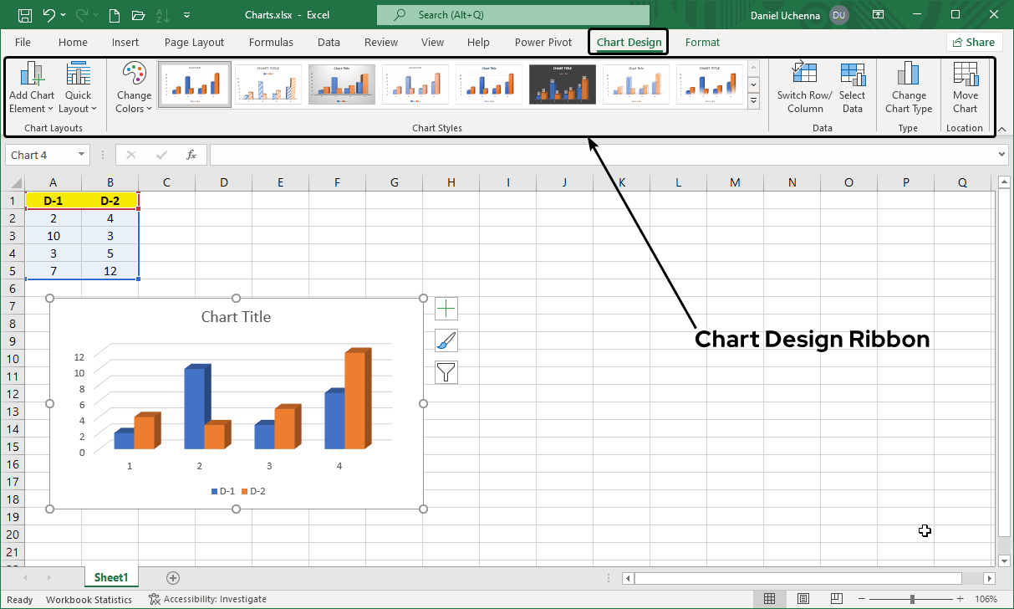Open Change Colors in the ribbon
This screenshot has width=1014, height=609.
133,88
